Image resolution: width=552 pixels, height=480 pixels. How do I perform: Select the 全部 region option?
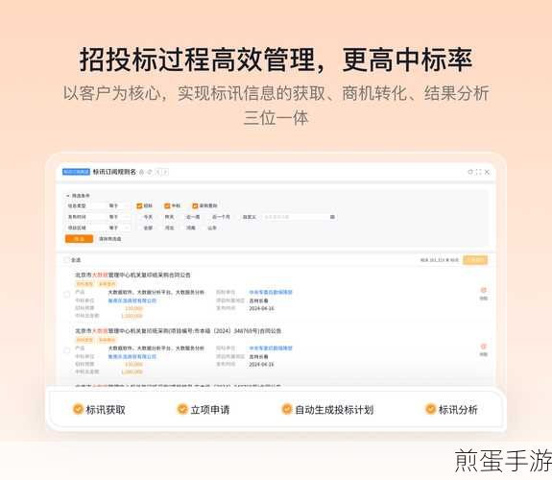pyautogui.click(x=148, y=228)
